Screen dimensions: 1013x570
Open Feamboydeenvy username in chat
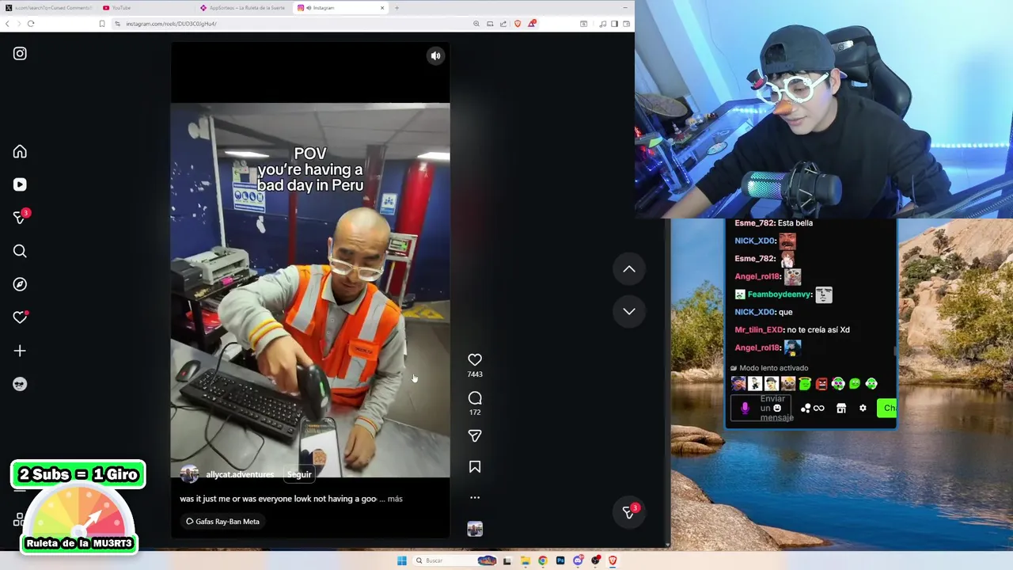coord(780,294)
